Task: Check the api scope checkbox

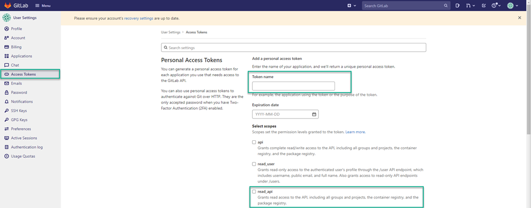Action: point(254,142)
